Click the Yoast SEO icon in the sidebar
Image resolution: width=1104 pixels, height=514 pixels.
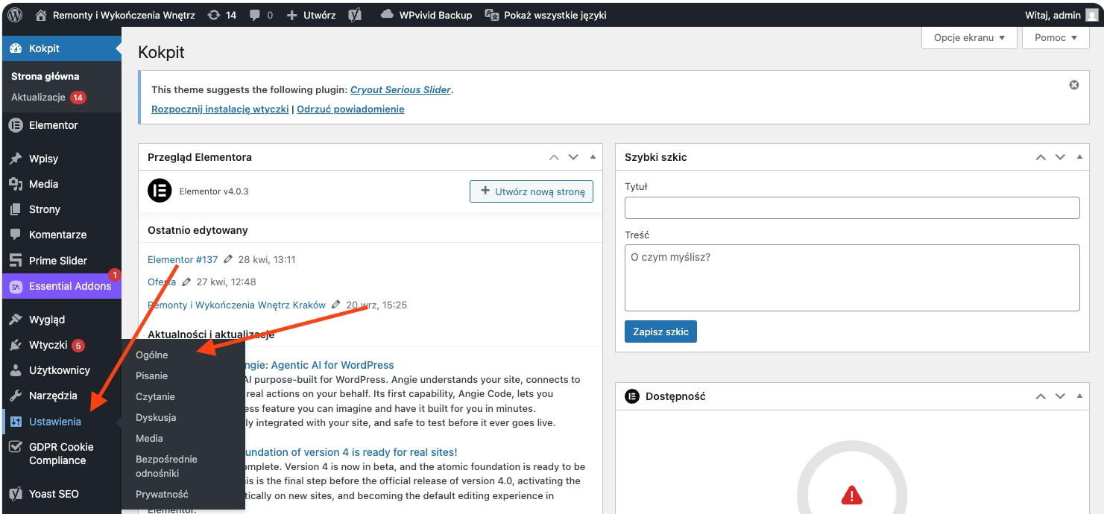click(x=16, y=494)
